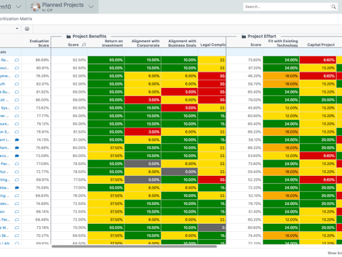Image resolution: width=342 pixels, height=257 pixels.
Task: Open filled comment bubble on 74.13% row
Action: (x=17, y=140)
